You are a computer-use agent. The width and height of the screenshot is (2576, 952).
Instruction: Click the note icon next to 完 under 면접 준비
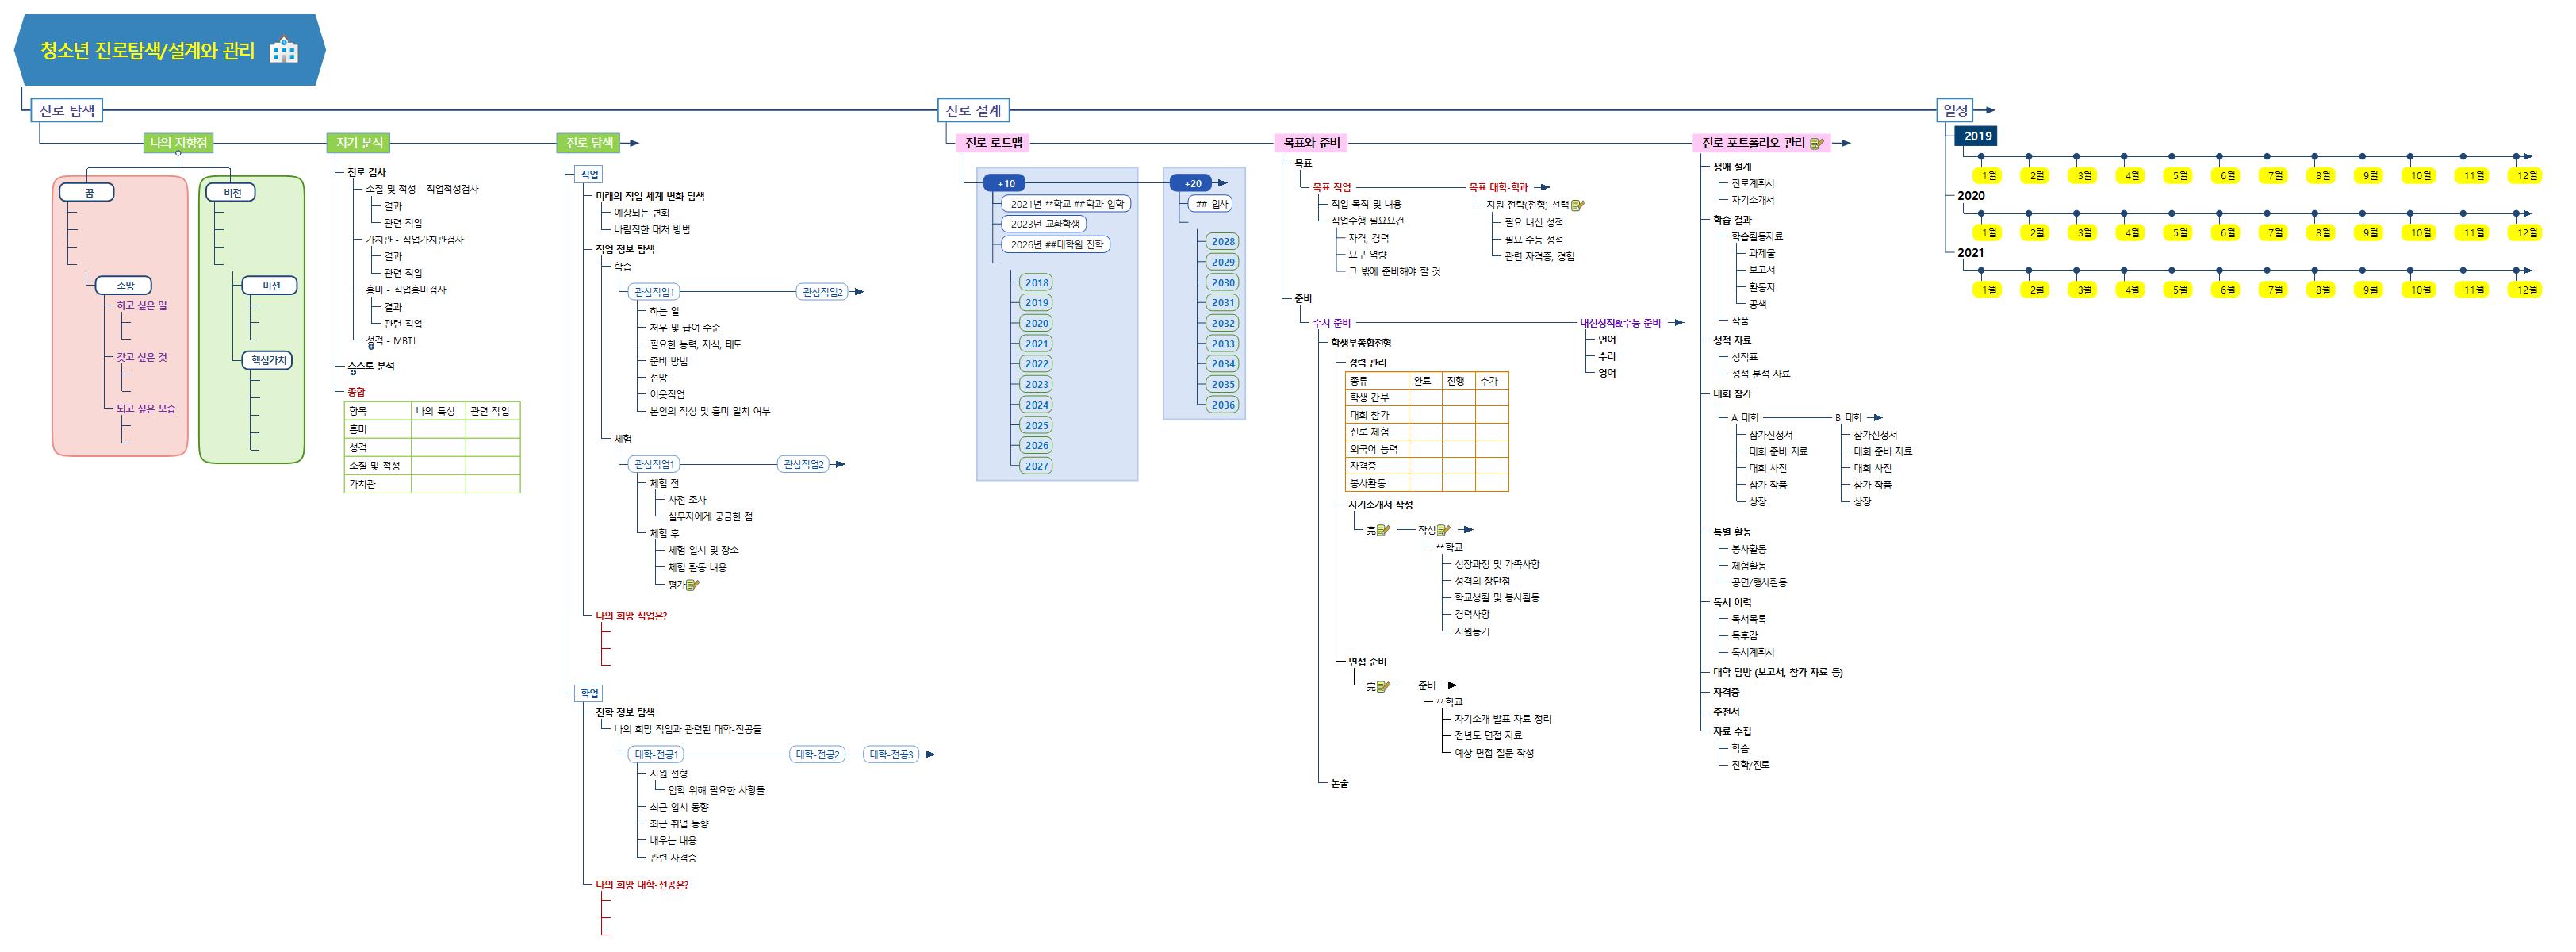click(1384, 686)
